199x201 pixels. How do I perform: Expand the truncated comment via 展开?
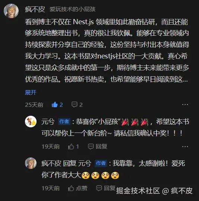[x=31, y=92]
